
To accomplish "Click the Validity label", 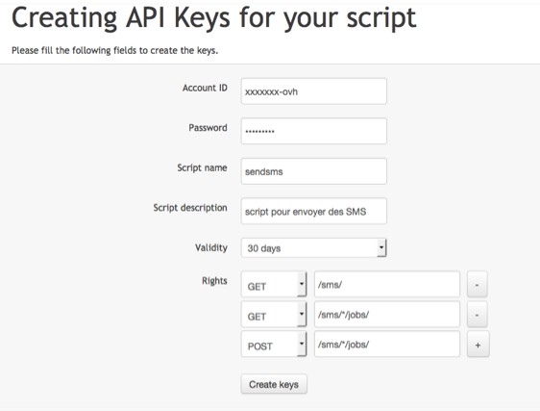I will pyautogui.click(x=211, y=247).
